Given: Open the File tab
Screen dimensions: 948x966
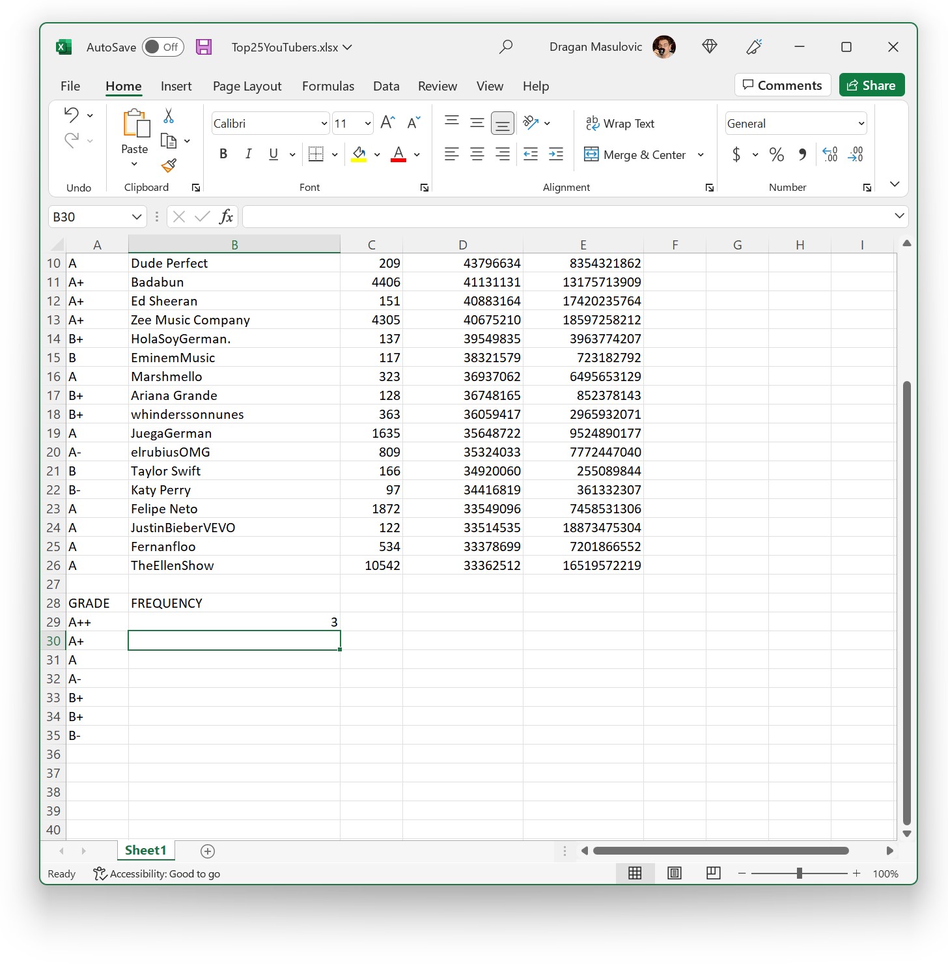Looking at the screenshot, I should coord(70,86).
